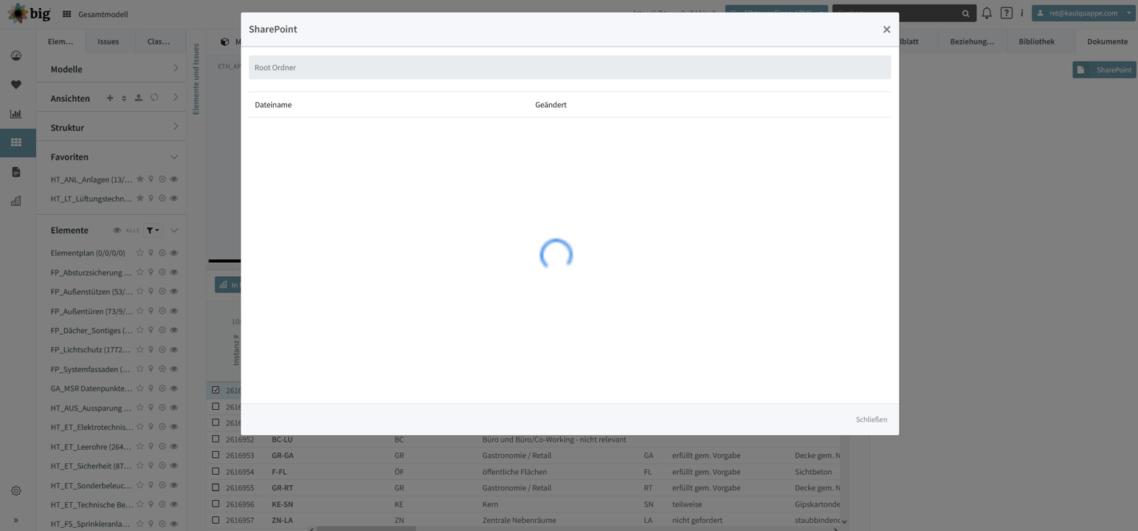Click the search magnifier icon in header
Screen dimensions: 1138x531
tap(965, 13)
